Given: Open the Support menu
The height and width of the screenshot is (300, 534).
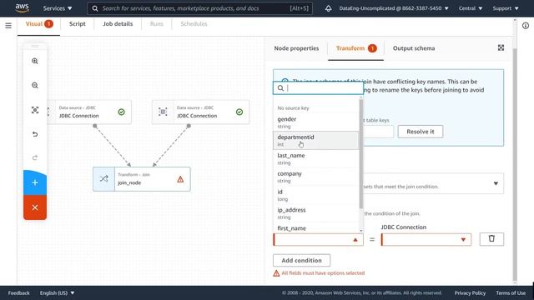Looking at the screenshot, I should (506, 8).
